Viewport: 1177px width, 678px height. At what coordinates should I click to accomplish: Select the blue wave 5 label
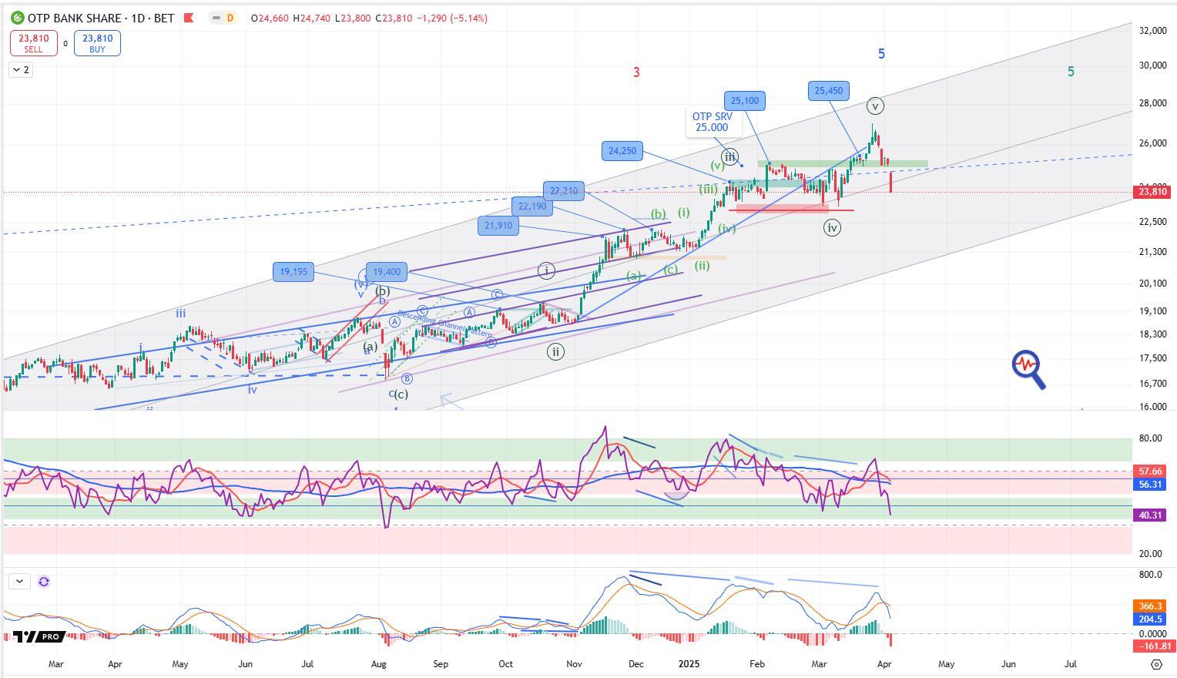[881, 54]
